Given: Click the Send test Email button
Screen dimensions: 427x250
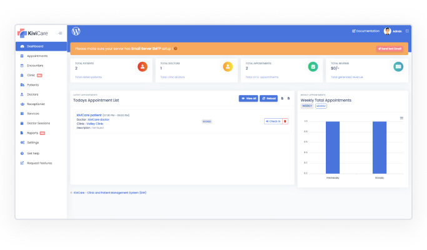Looking at the screenshot, I should pos(390,49).
